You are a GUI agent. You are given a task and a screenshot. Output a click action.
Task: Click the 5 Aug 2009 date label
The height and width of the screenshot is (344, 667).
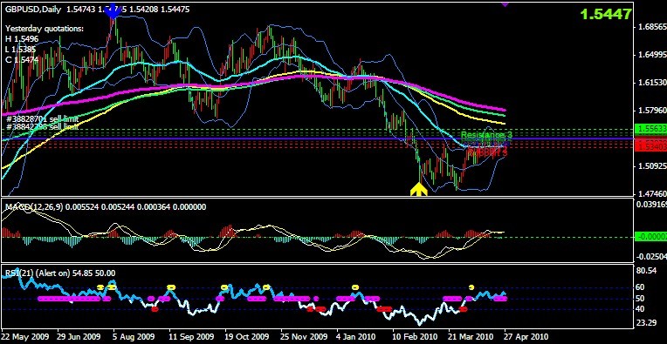point(134,336)
